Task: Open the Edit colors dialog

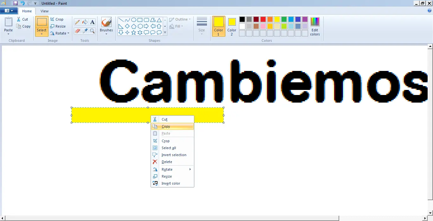Action: tap(315, 27)
